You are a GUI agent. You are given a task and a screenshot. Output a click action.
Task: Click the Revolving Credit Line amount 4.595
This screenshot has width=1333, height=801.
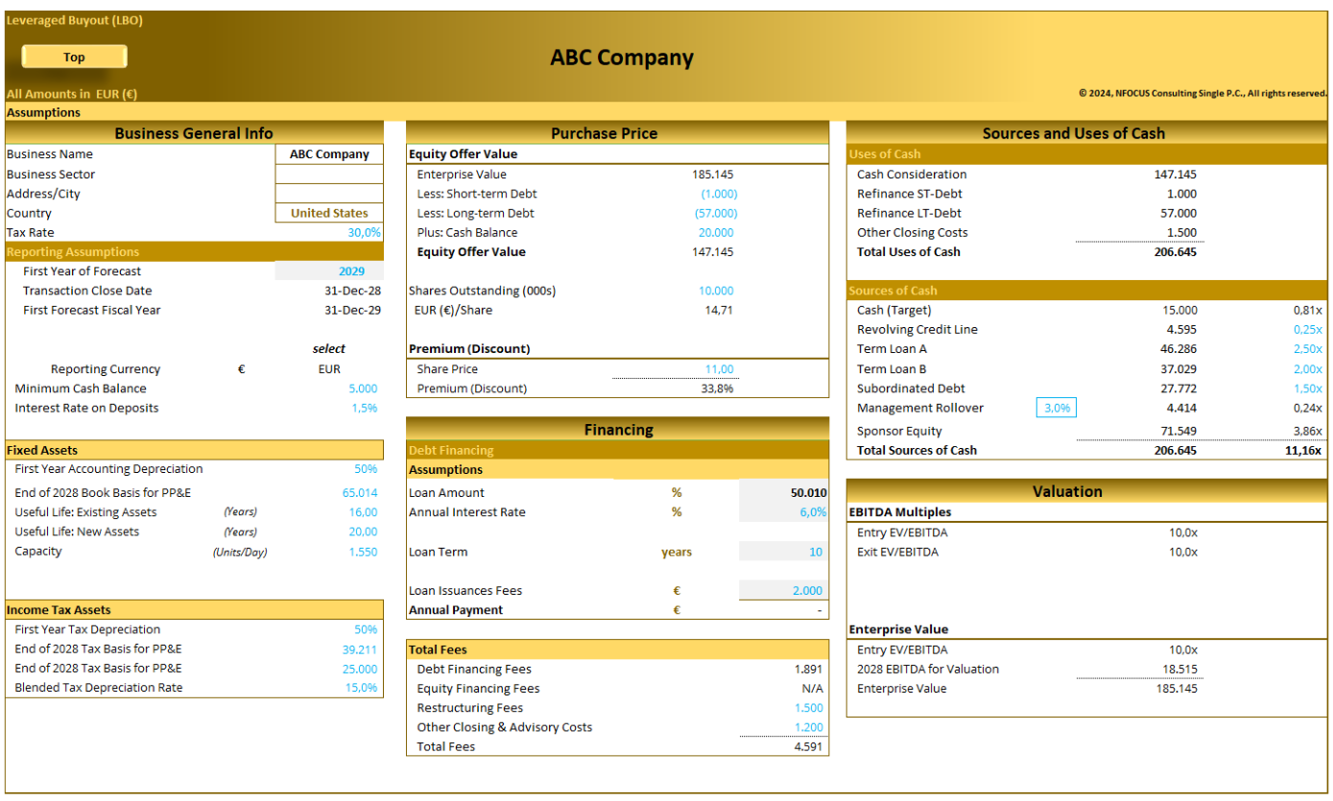[1181, 330]
